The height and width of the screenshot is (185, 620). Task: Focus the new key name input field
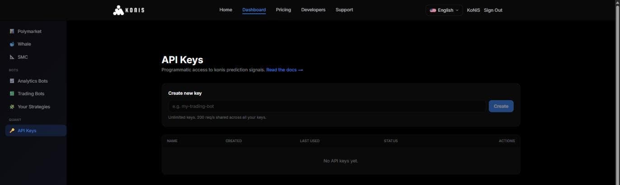point(327,106)
